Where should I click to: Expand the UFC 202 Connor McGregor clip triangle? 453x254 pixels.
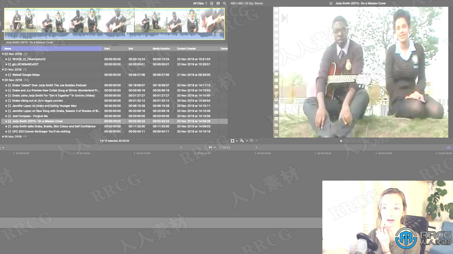pyautogui.click(x=6, y=132)
